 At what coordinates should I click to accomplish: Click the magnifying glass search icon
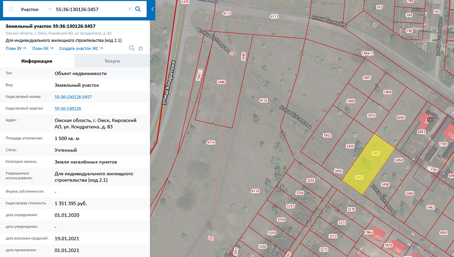pyautogui.click(x=138, y=9)
